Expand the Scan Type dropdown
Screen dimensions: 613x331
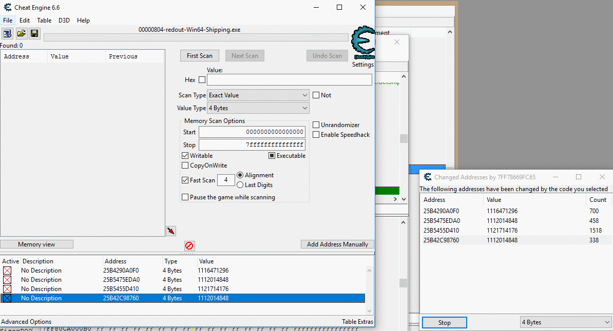click(258, 95)
